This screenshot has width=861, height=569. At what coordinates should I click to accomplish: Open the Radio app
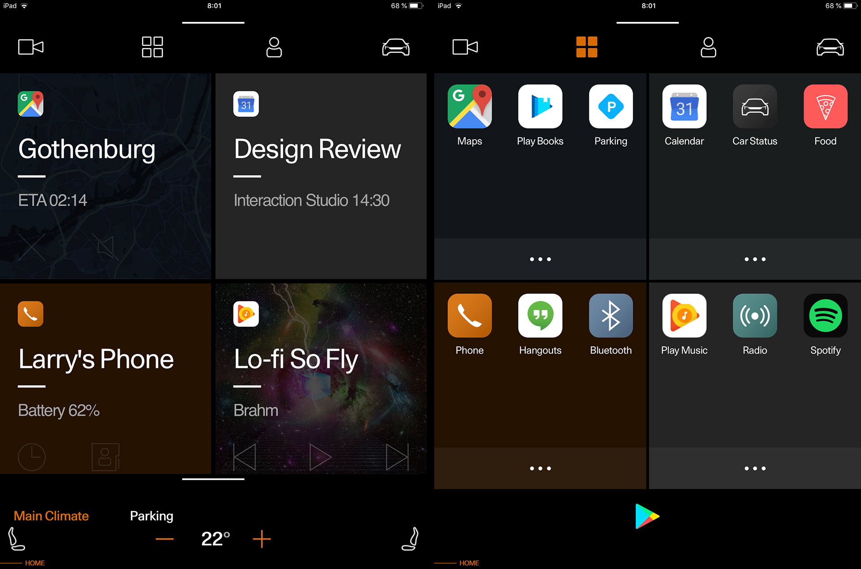[755, 316]
